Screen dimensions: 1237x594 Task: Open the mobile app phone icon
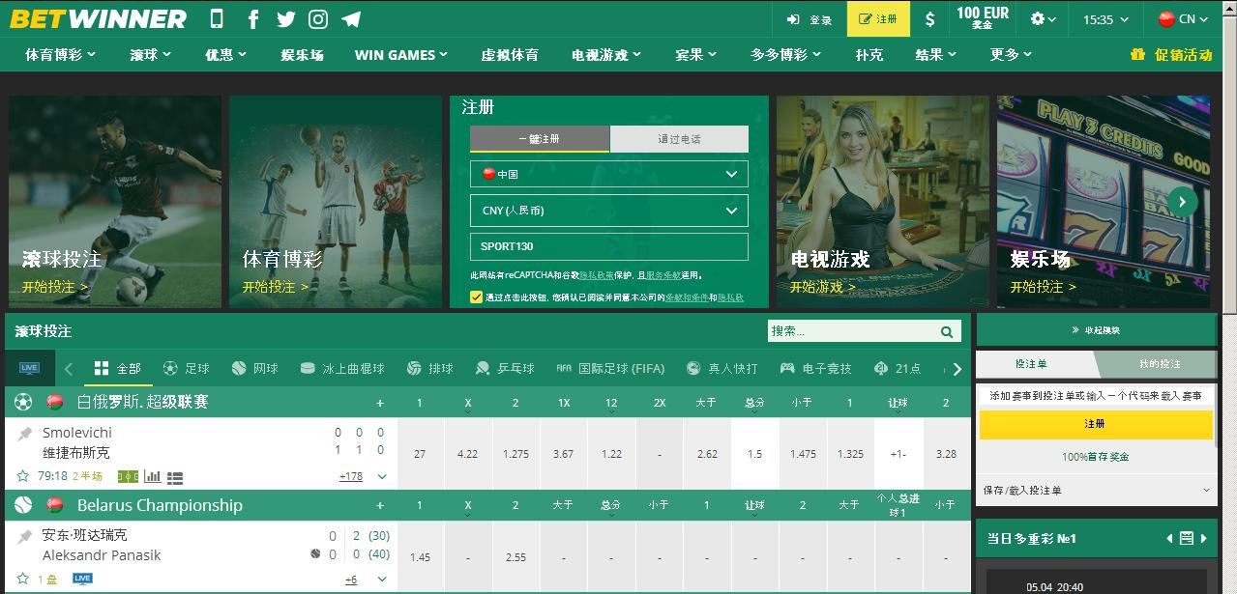217,18
